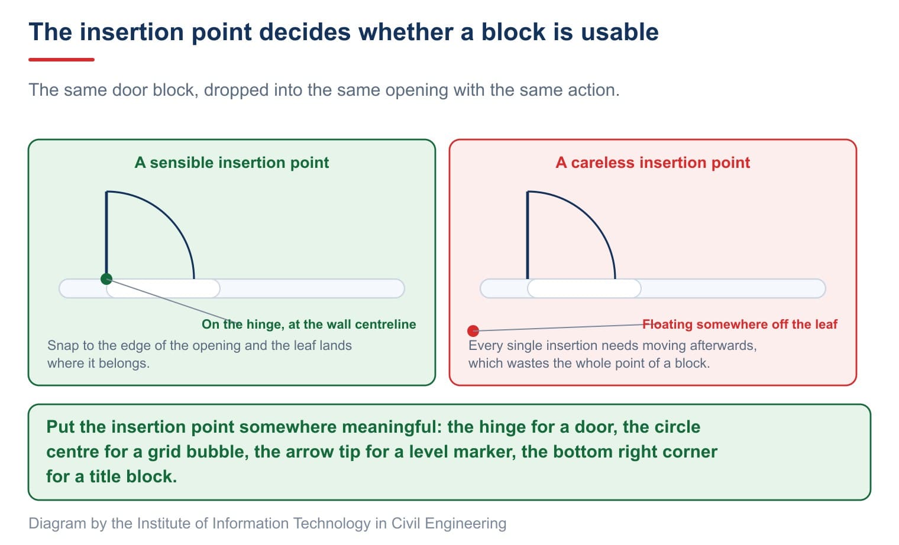Click the heading 'A careless insertion point'
Screen dimensions: 899x545
pyautogui.click(x=653, y=163)
